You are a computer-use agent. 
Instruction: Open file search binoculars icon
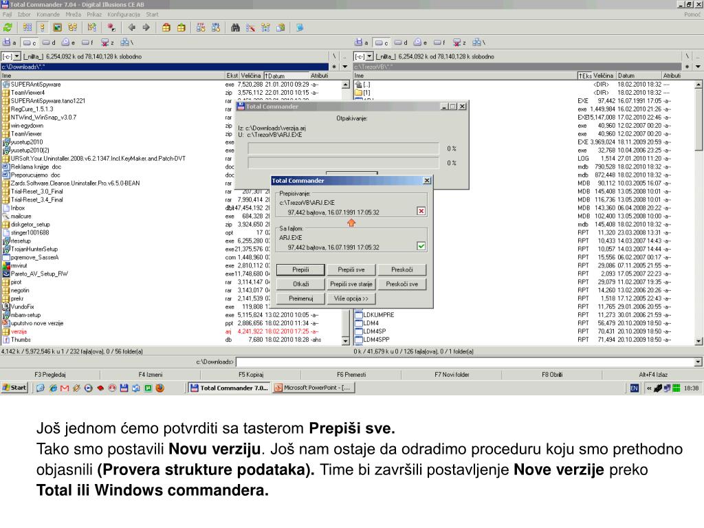(235, 27)
